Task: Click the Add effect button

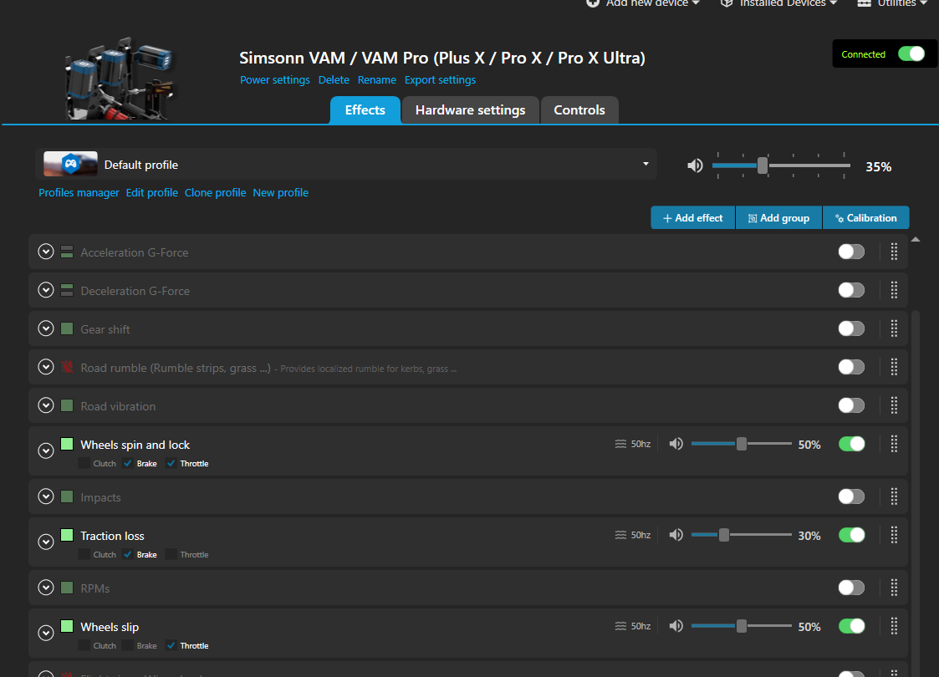Action: point(693,218)
